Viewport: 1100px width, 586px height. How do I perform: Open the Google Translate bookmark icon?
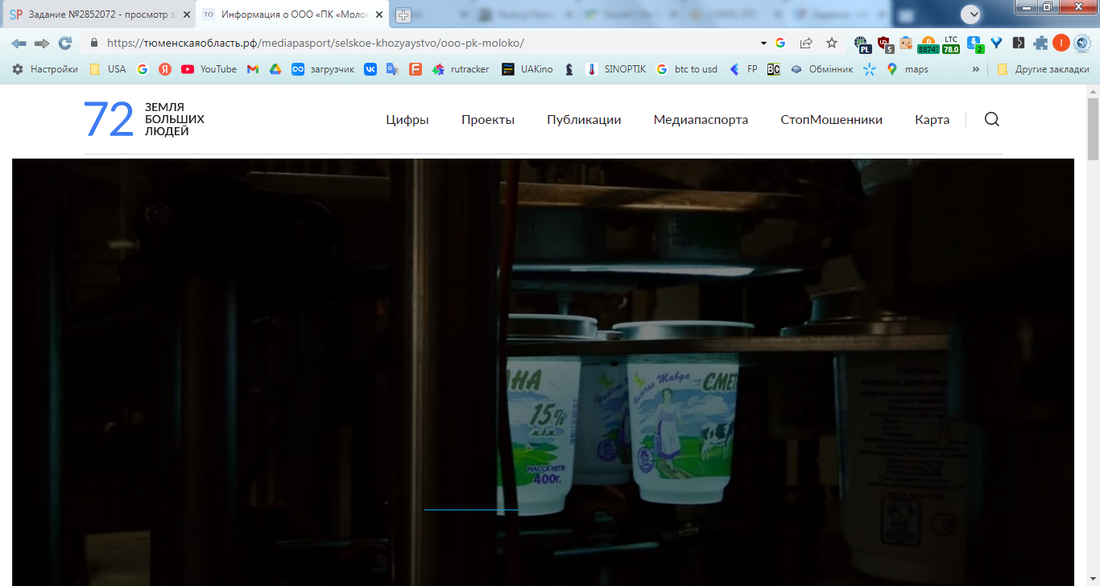393,69
